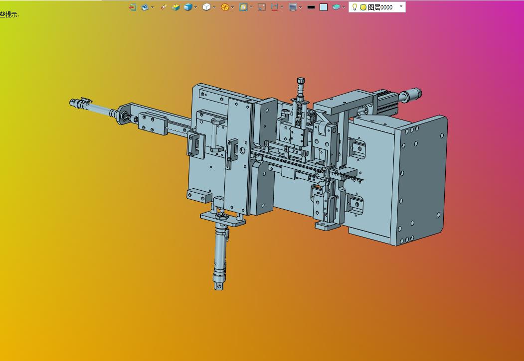Image resolution: width=524 pixels, height=361 pixels.
Task: Click the black line style button
Action: [x=311, y=7]
